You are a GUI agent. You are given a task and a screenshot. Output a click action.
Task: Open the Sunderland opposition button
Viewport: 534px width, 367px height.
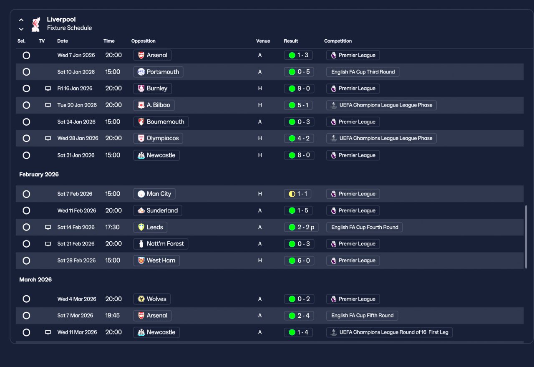(158, 210)
